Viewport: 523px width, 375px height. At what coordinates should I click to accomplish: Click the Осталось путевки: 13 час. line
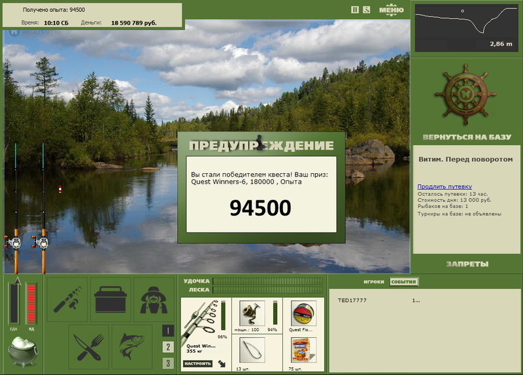coord(452,193)
